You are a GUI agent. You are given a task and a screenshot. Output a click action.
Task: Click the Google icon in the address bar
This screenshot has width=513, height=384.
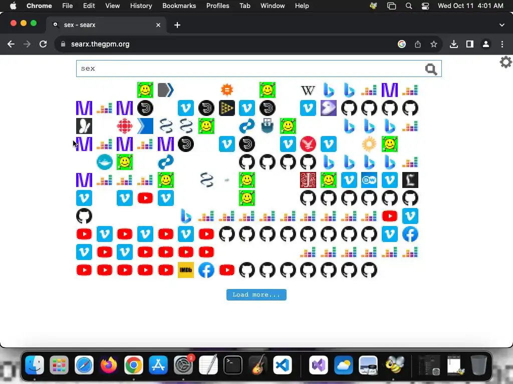[401, 44]
